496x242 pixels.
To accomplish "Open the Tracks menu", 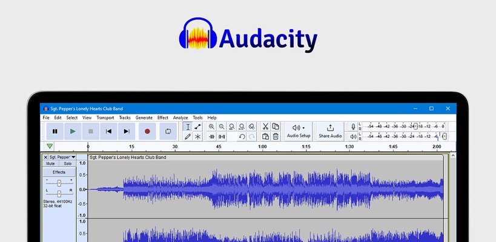I will pyautogui.click(x=125, y=117).
